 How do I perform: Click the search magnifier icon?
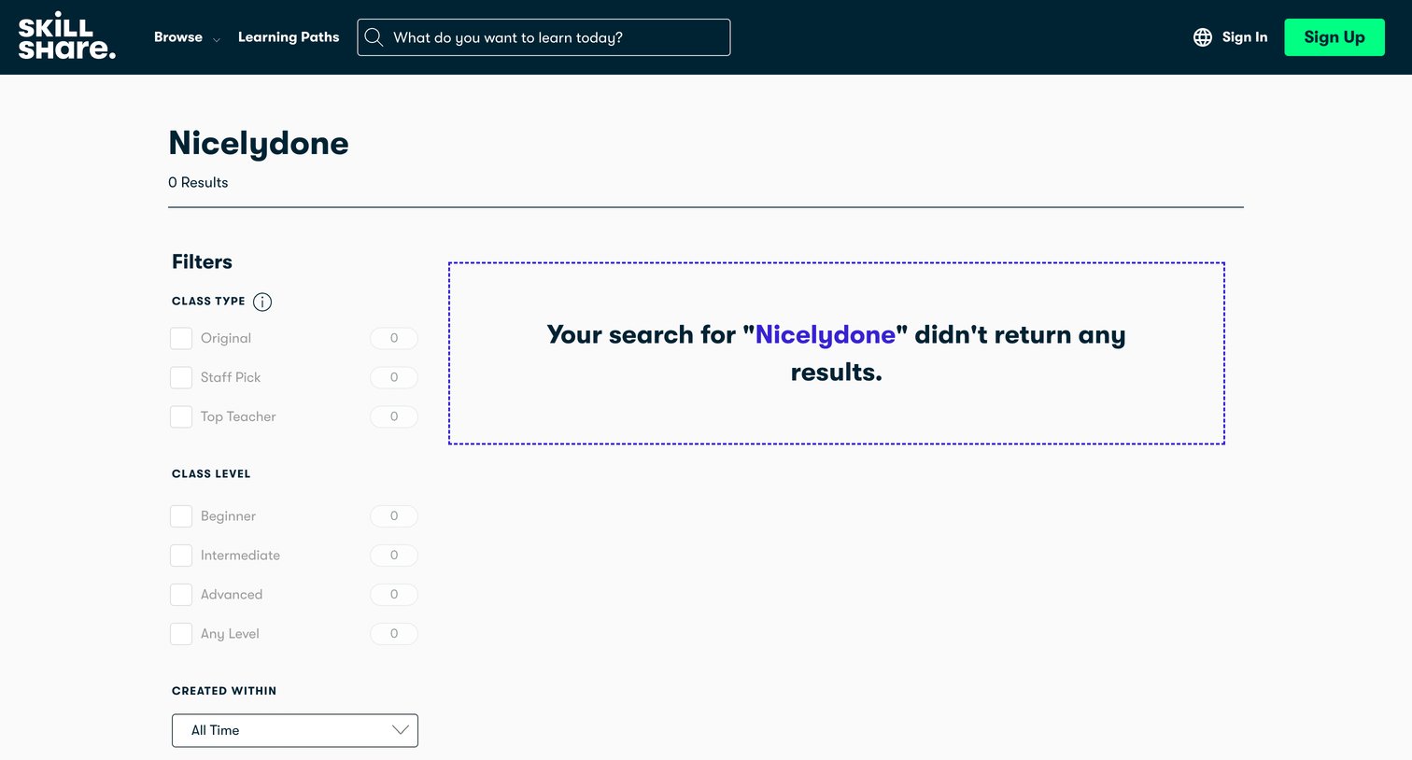[374, 37]
